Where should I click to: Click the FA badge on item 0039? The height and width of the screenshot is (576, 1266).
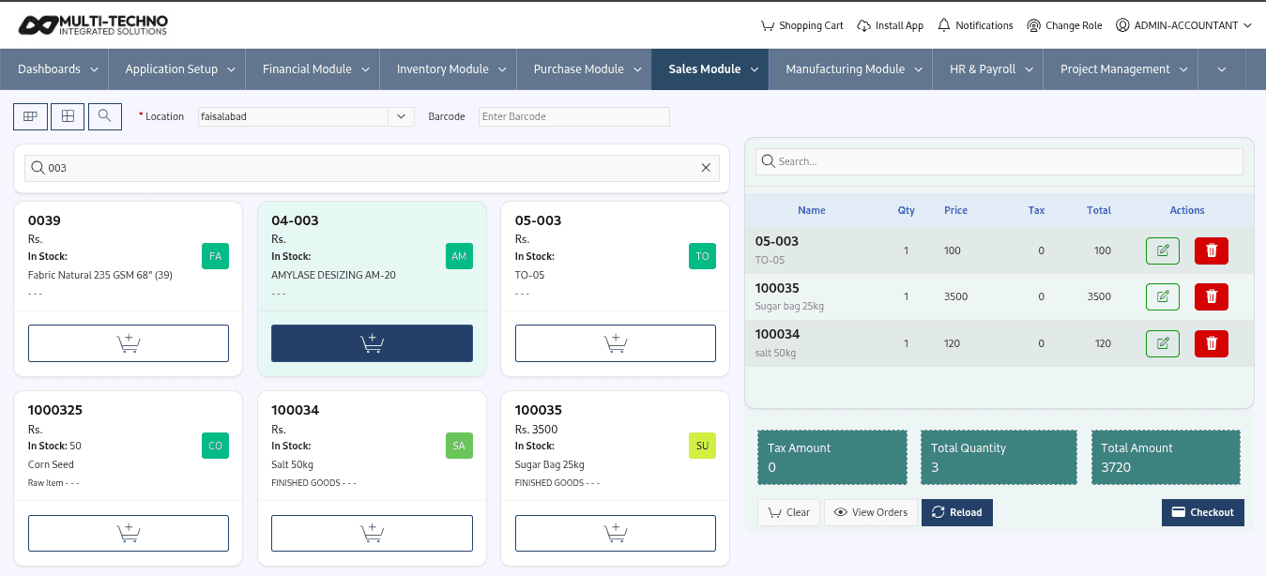tap(215, 256)
